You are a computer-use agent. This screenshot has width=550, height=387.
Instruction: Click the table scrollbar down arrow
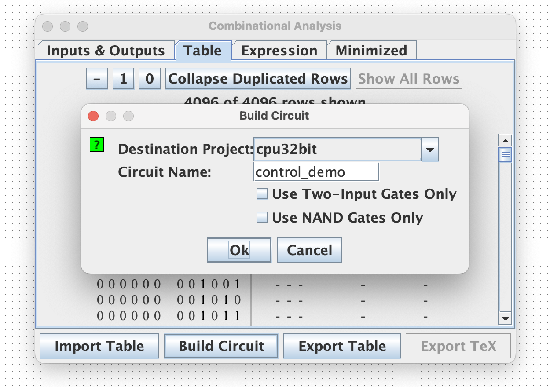pyautogui.click(x=506, y=318)
